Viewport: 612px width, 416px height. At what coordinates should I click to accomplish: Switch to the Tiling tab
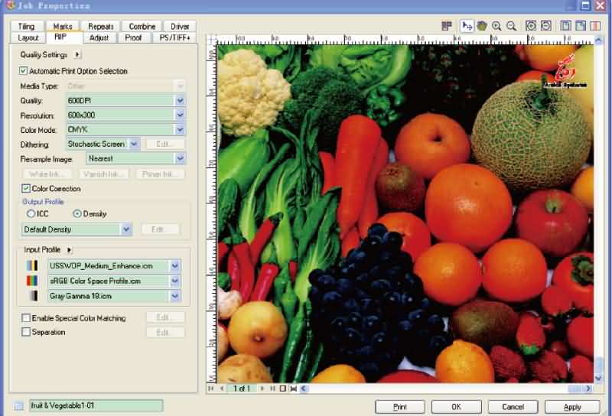(26, 27)
